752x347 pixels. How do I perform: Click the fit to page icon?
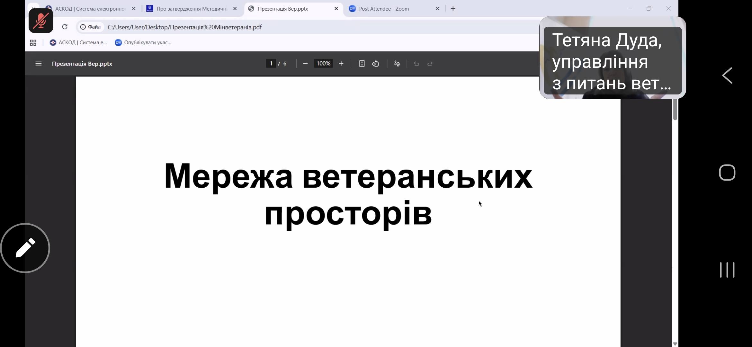tap(362, 64)
